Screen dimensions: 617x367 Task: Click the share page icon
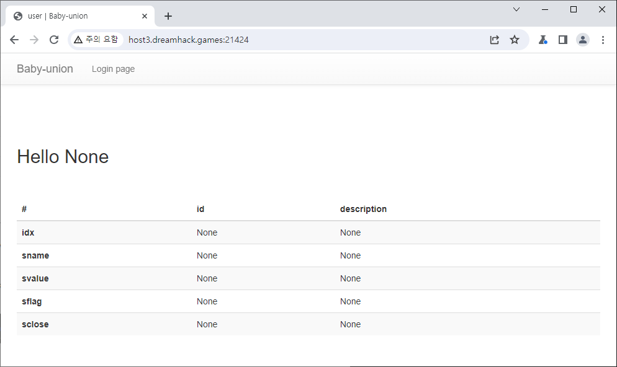pyautogui.click(x=494, y=40)
